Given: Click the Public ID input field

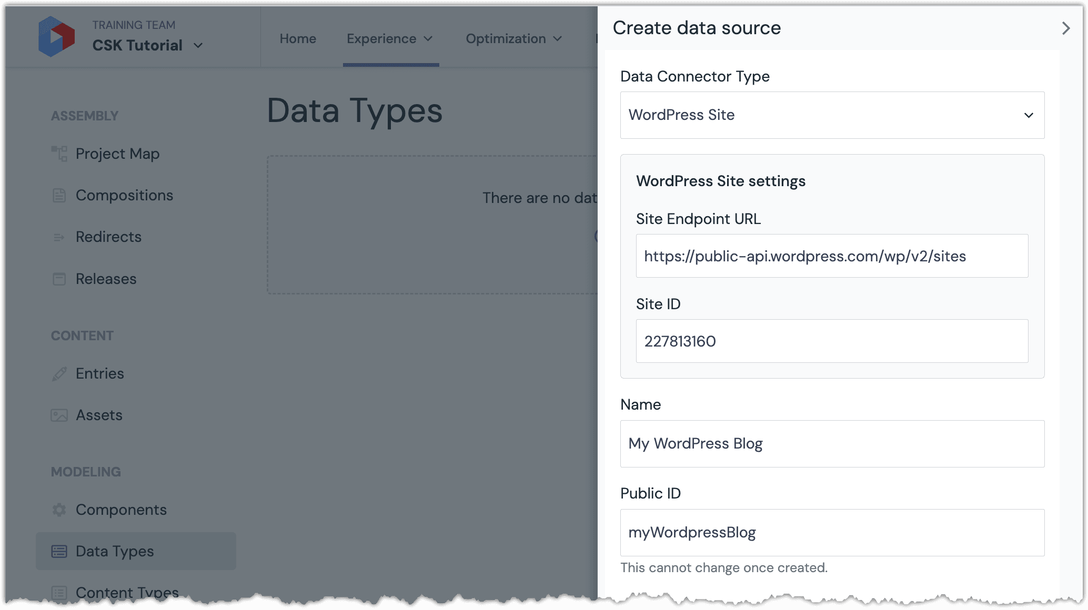Looking at the screenshot, I should click(832, 532).
